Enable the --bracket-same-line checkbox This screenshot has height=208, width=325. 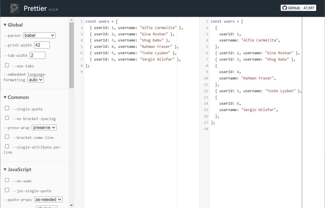(x=7, y=137)
